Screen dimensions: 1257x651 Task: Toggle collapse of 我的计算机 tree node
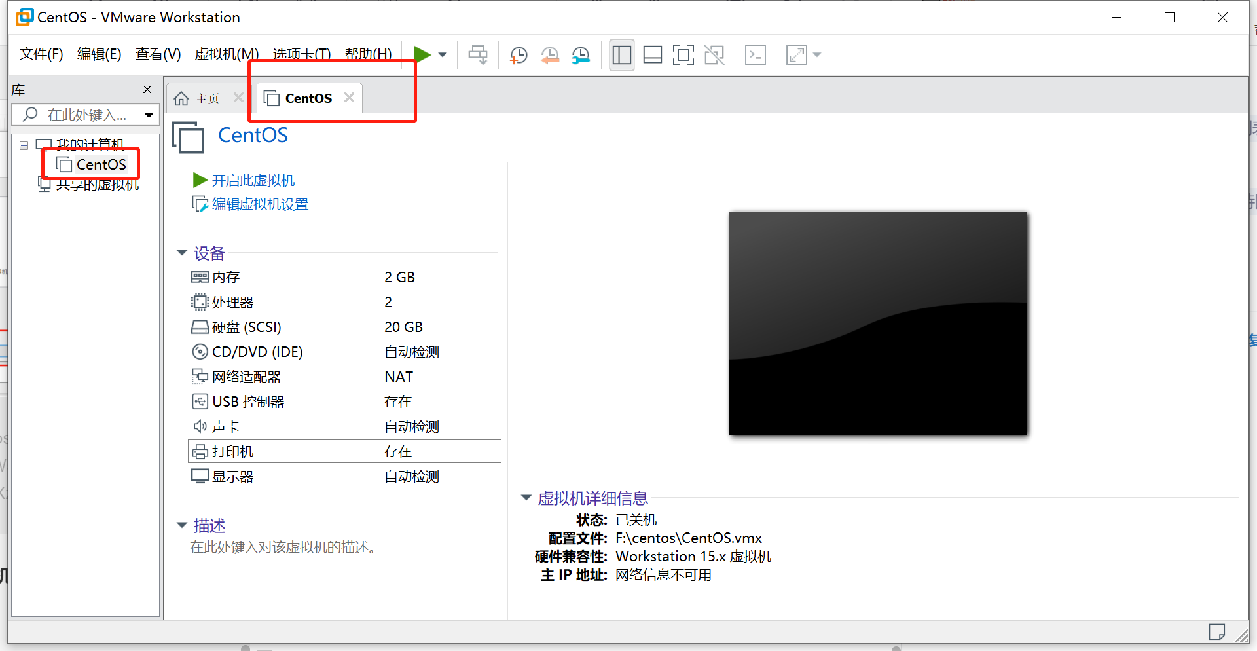(23, 145)
